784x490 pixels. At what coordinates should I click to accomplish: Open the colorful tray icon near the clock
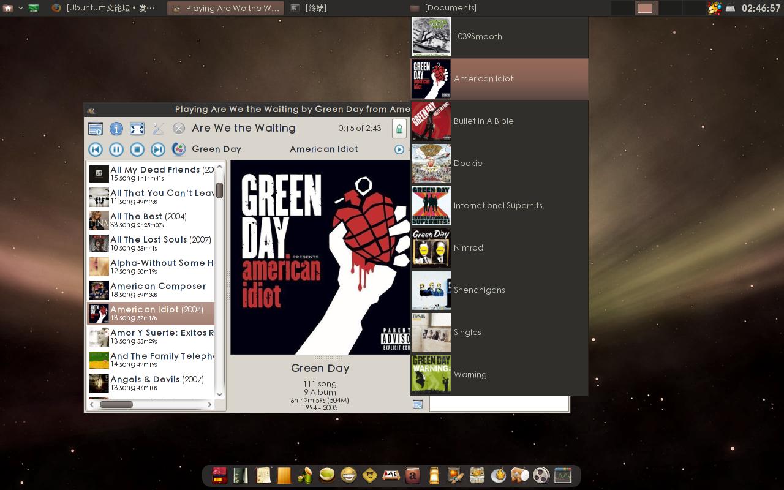point(714,8)
